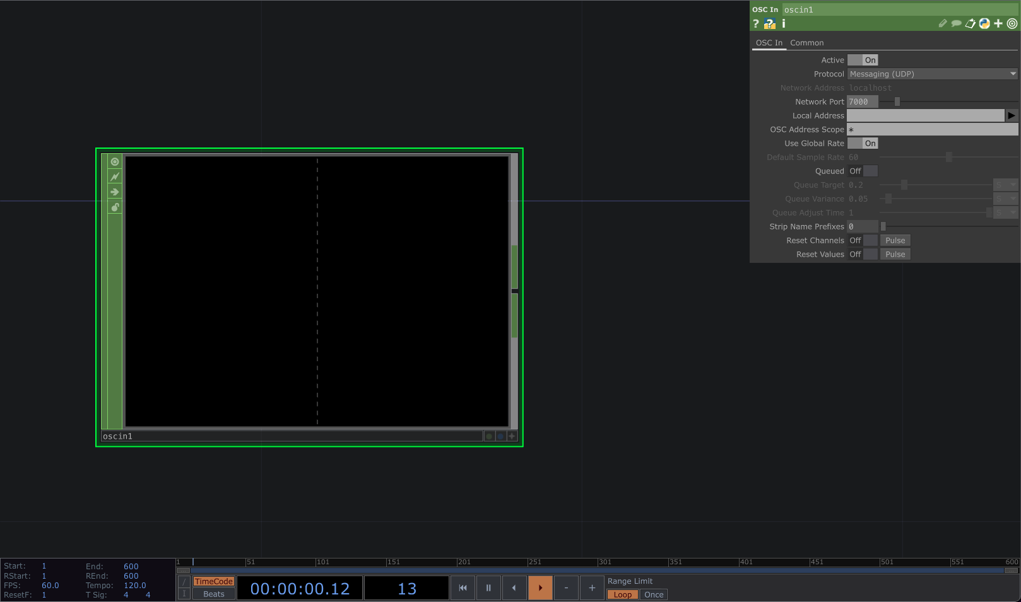Adjust the Network Port slider
The width and height of the screenshot is (1021, 602).
tap(948, 101)
